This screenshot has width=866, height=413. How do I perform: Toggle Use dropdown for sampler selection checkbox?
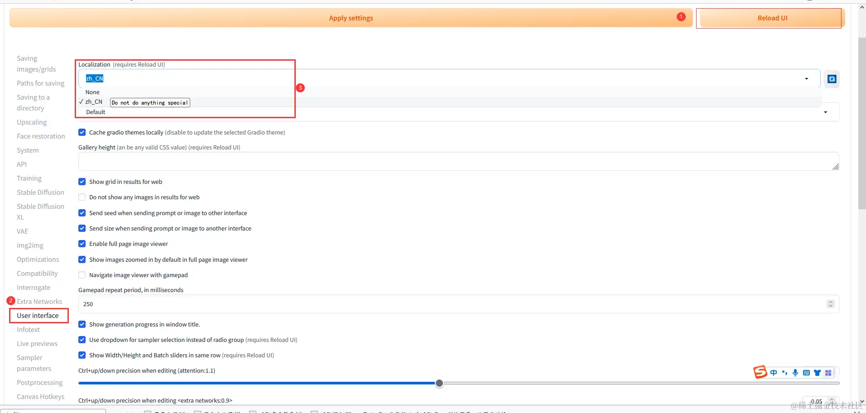(x=82, y=340)
